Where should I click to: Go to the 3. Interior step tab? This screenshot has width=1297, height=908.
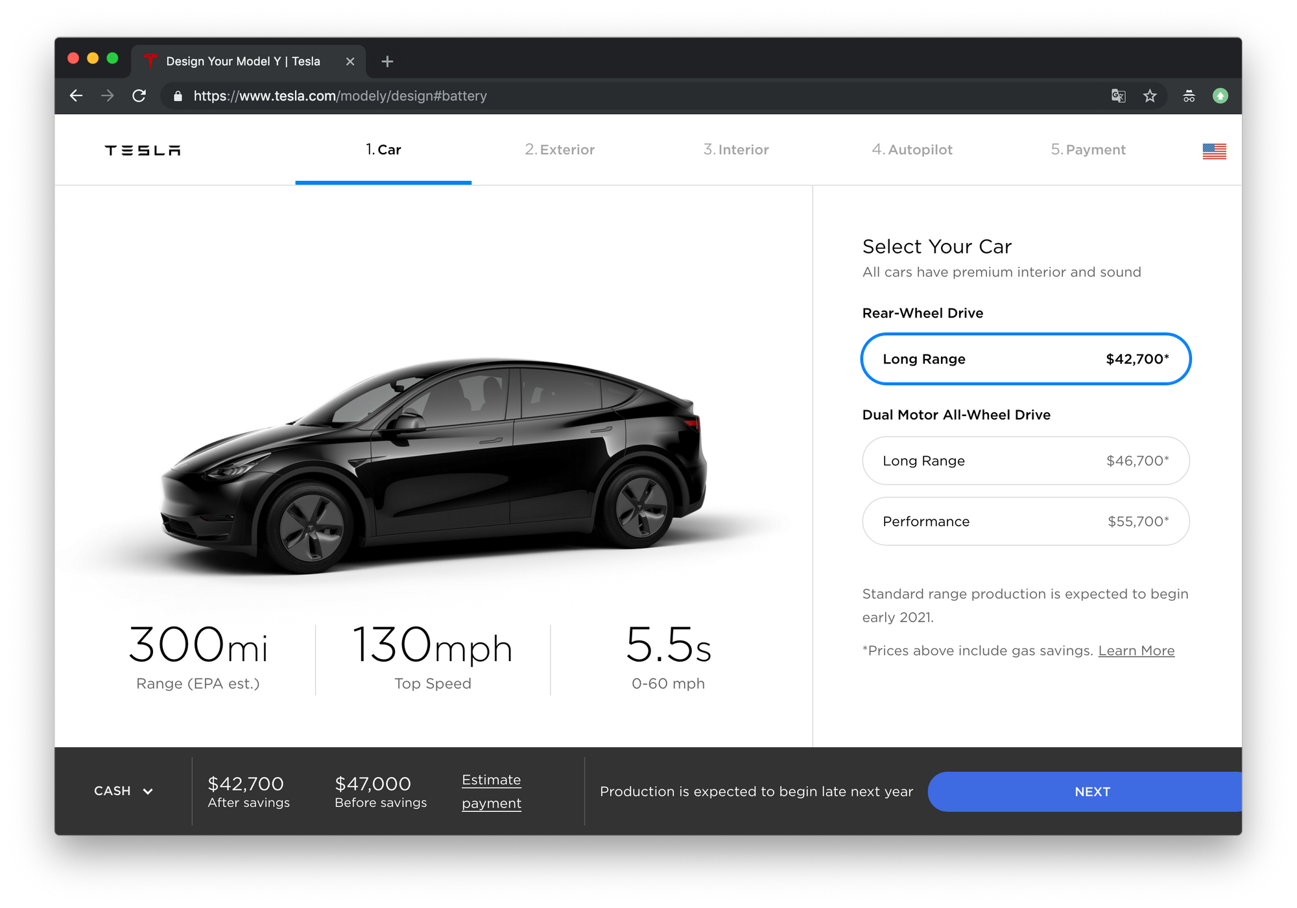click(736, 150)
